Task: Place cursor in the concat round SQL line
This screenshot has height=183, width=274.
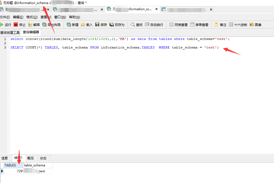Action: (120, 39)
